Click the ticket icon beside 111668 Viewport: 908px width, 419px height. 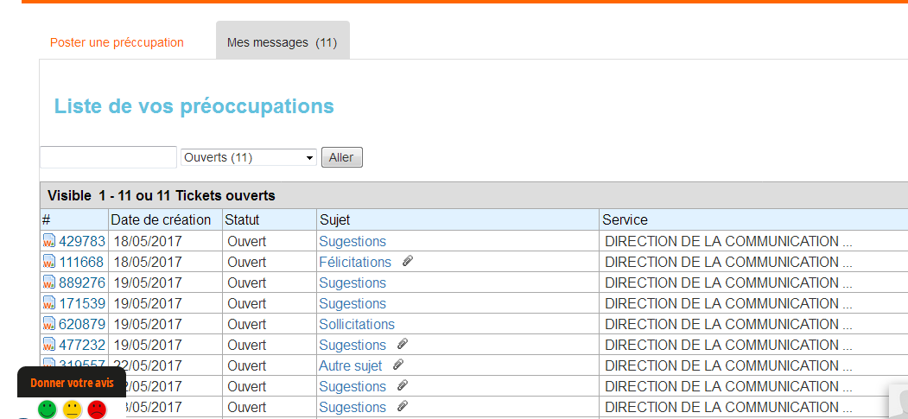click(49, 263)
